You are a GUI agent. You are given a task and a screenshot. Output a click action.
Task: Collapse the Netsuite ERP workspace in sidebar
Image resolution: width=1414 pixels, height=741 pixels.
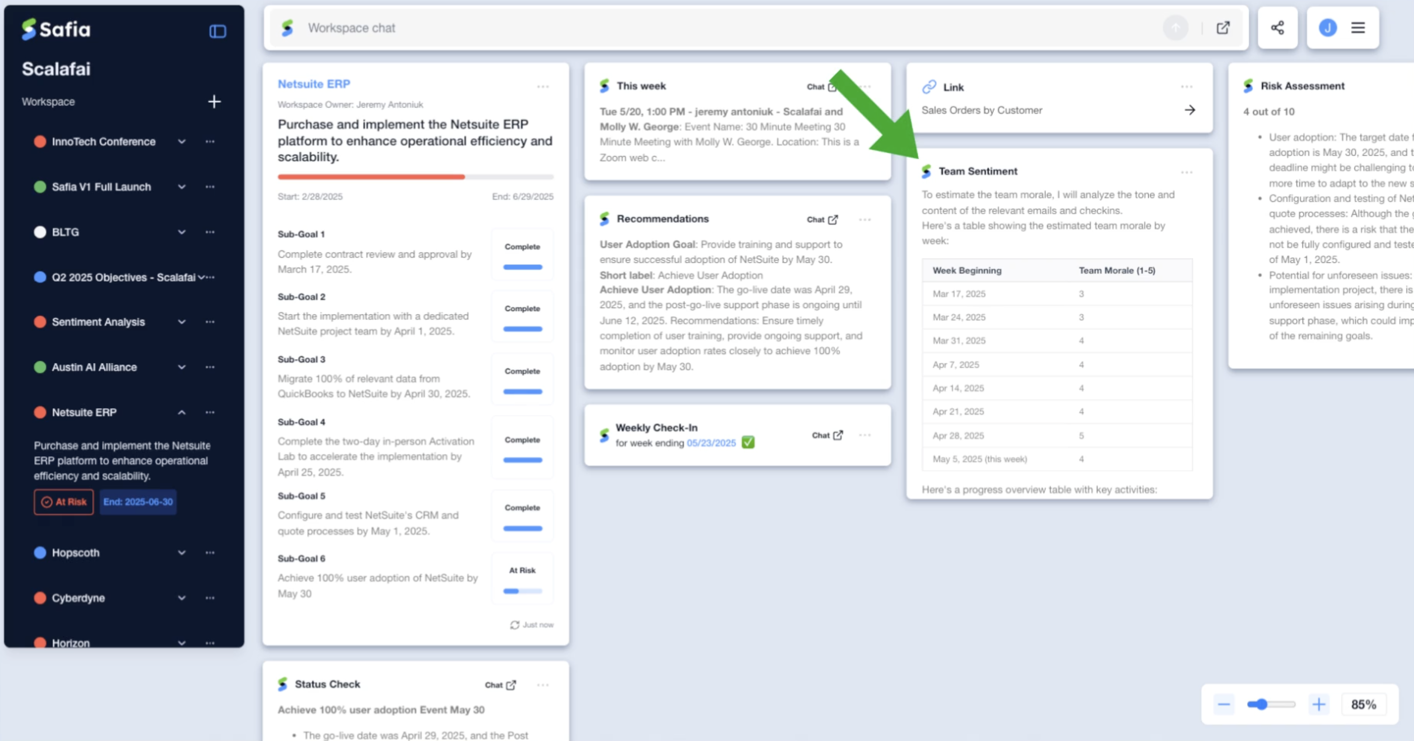pyautogui.click(x=182, y=412)
